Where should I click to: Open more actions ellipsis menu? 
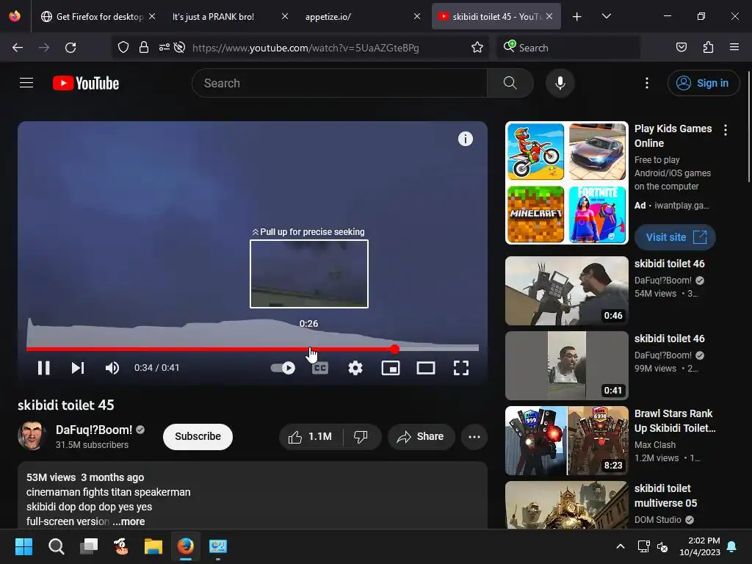pos(474,436)
